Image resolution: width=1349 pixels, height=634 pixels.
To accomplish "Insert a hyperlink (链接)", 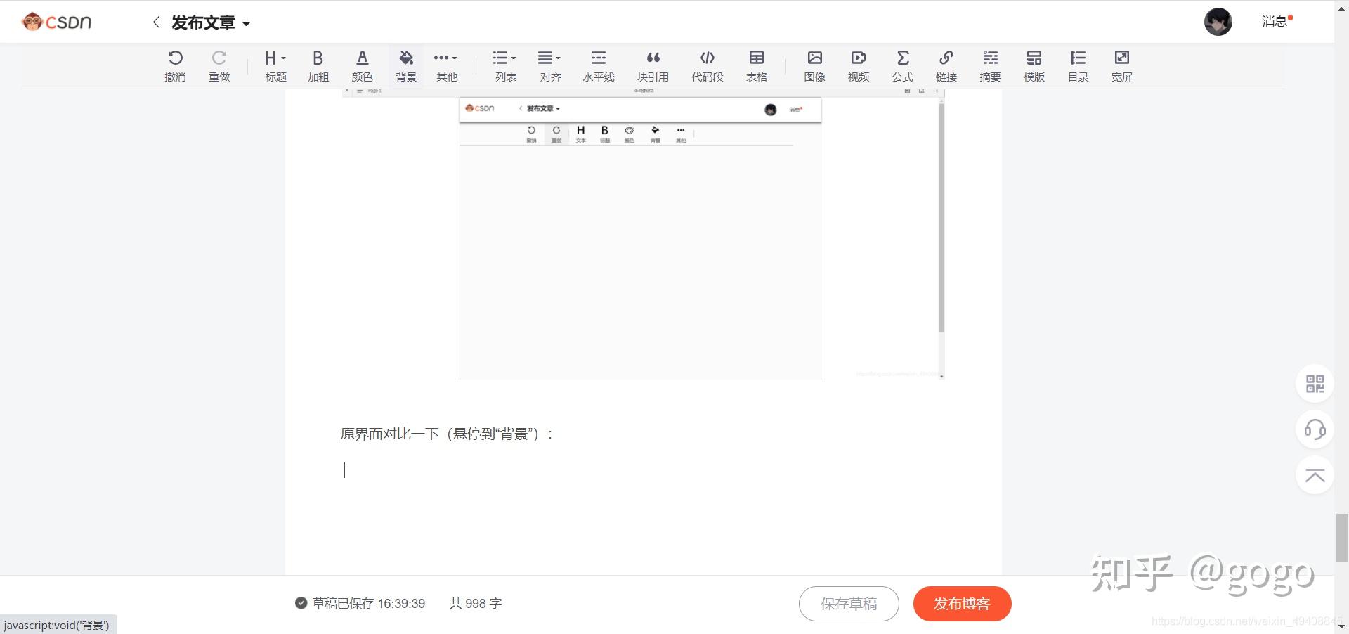I will 946,66.
